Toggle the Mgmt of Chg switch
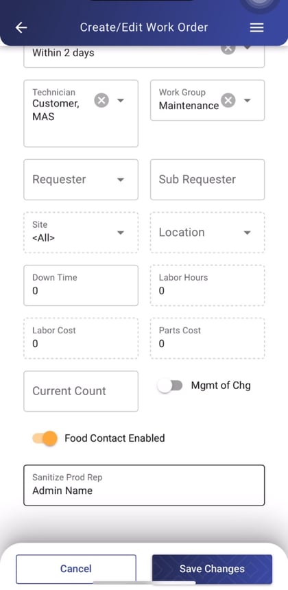Viewport: 288px width, 590px height. point(170,386)
